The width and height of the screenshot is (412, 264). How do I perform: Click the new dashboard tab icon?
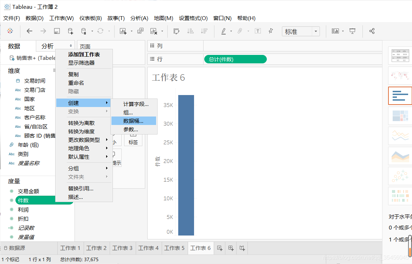[x=231, y=248]
